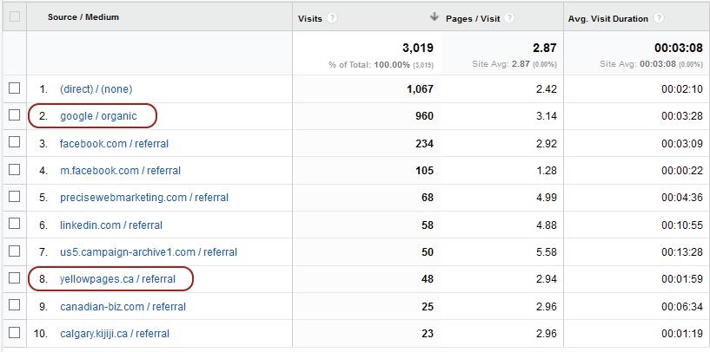Click the help icon next to Visits
Screen dimensions: 710x352
(x=334, y=17)
